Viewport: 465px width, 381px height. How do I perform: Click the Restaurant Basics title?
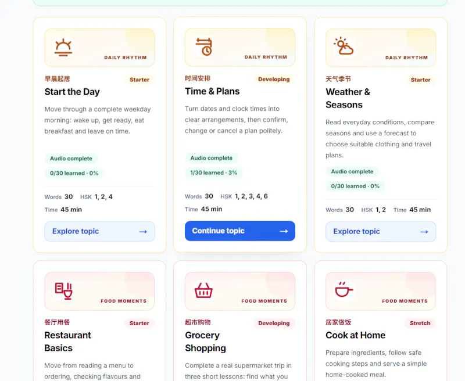pos(67,342)
